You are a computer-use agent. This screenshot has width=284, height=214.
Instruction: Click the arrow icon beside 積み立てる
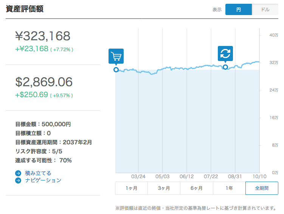click(18, 173)
